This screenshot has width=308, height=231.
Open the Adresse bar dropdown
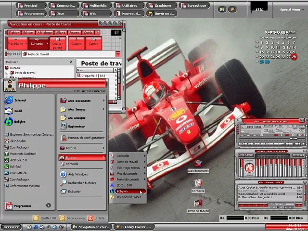(x=117, y=54)
